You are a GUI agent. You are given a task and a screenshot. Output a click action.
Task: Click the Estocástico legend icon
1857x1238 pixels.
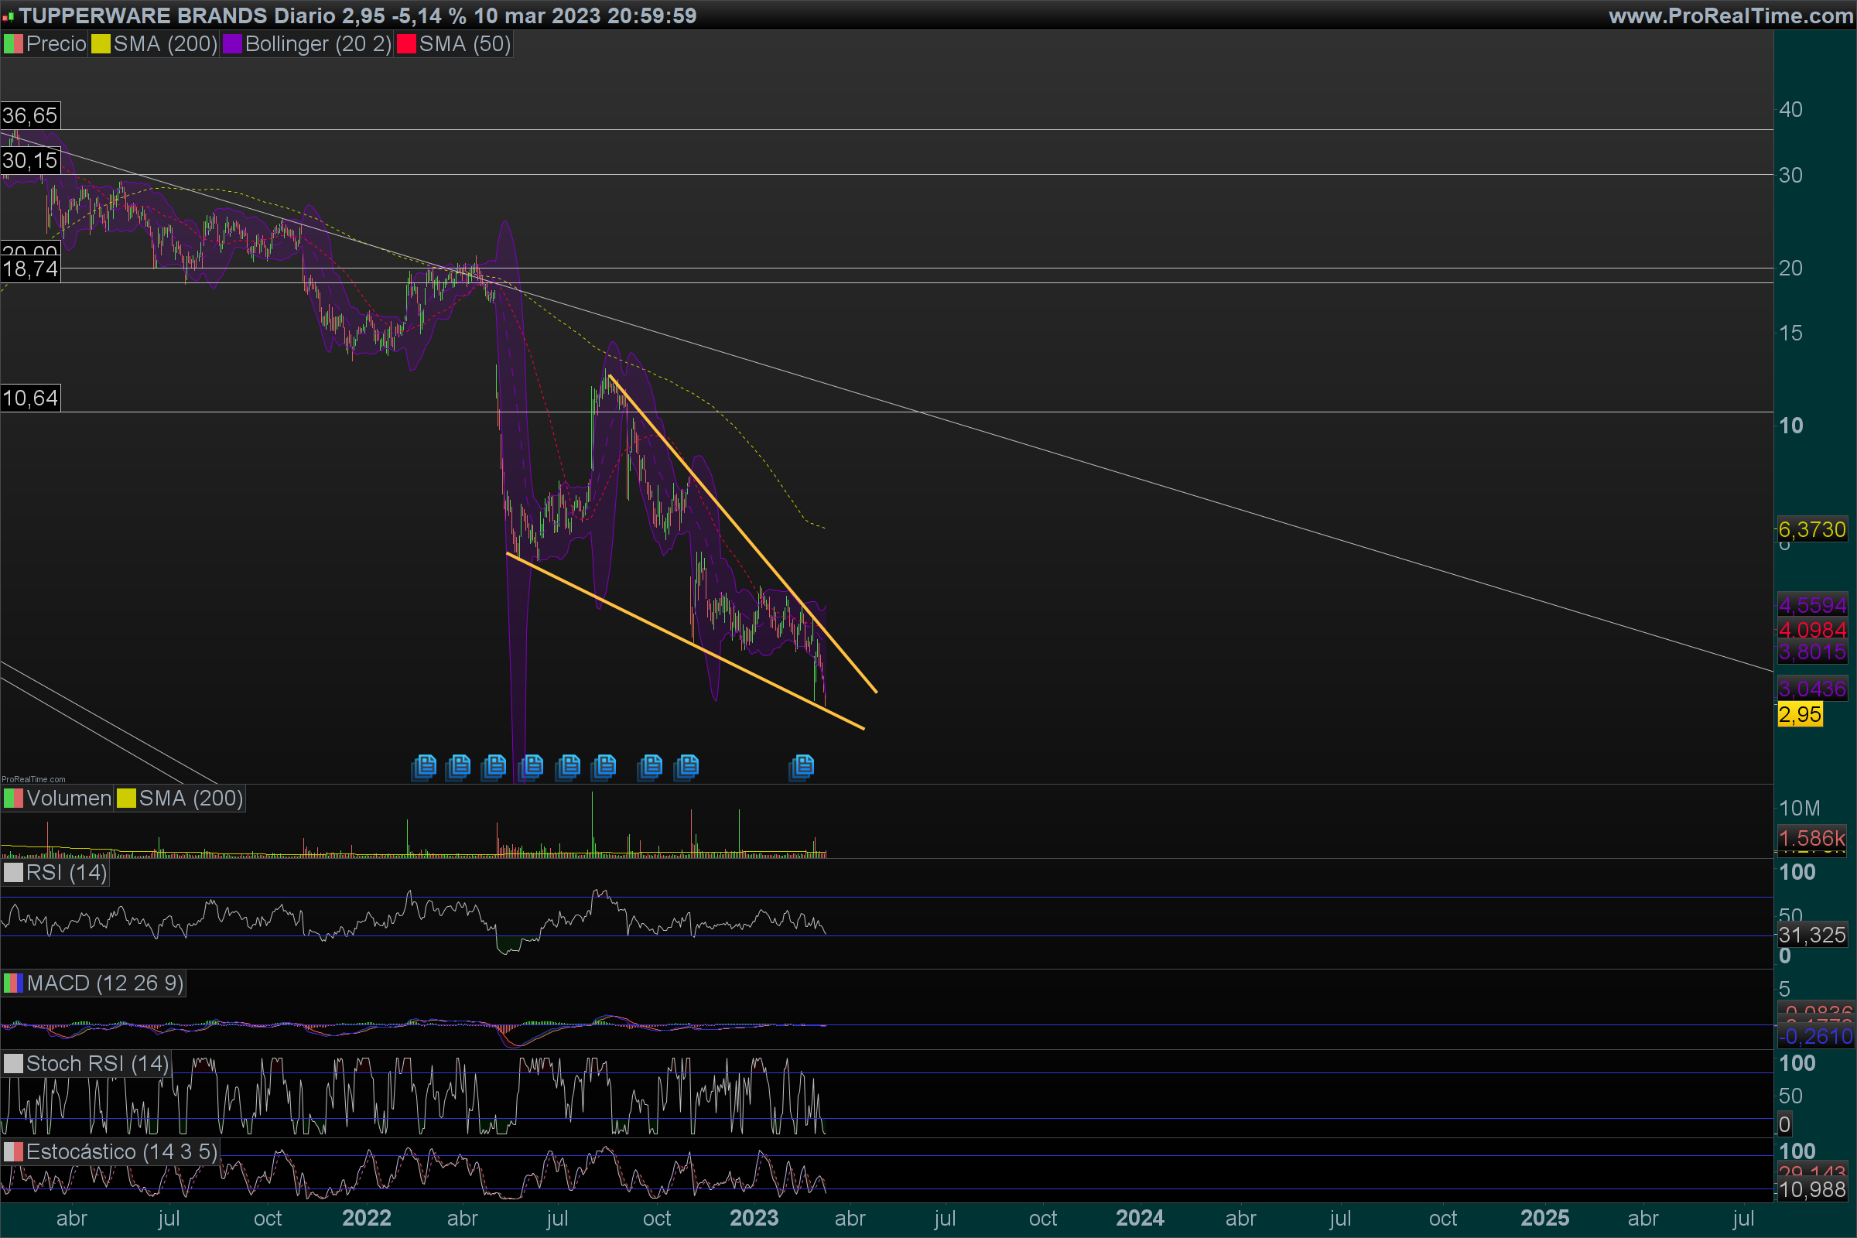[x=13, y=1152]
